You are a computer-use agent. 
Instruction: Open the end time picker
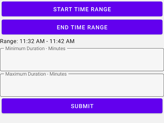pos(82,27)
